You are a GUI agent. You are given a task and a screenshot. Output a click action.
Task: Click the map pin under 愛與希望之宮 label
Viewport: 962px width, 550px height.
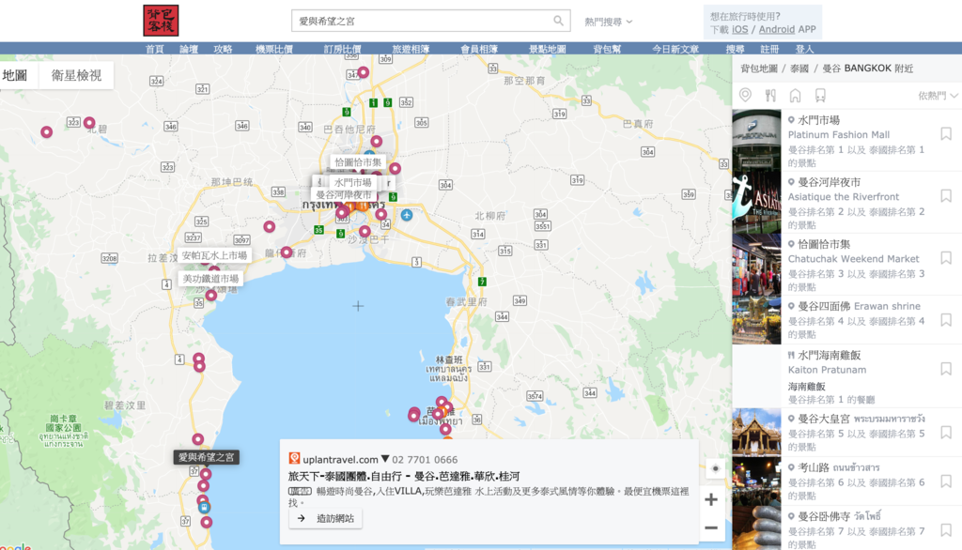point(206,474)
